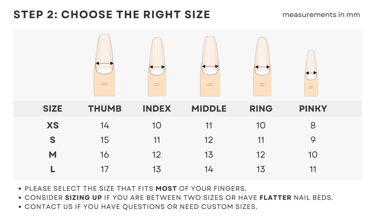Click the MIDDLE column header
Screen dimensions: 387x218
(209, 109)
